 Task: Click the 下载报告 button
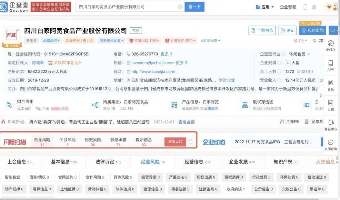(262, 31)
